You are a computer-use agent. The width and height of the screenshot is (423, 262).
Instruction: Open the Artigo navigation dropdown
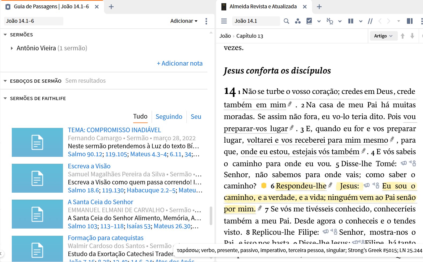click(383, 36)
